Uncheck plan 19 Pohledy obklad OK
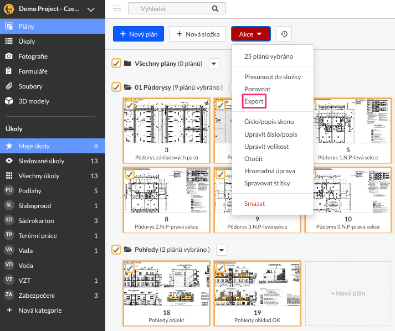 coord(220,268)
